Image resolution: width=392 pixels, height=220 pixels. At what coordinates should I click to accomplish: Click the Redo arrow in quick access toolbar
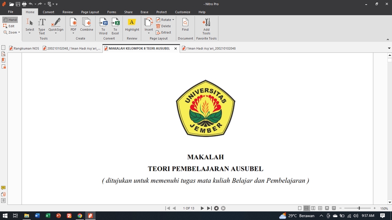click(x=40, y=4)
